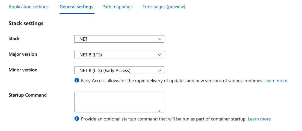
Task: Open the Path mappings tab
Action: pyautogui.click(x=117, y=7)
